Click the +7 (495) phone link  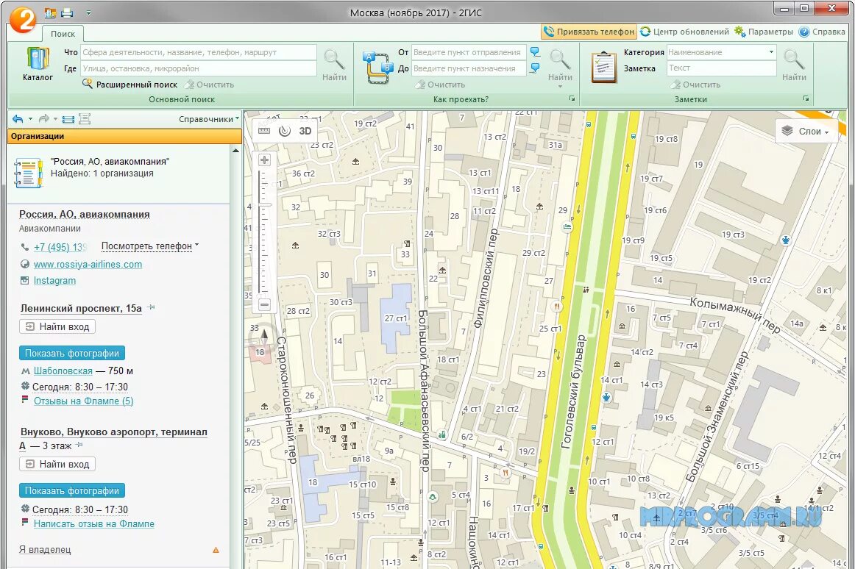coord(60,247)
